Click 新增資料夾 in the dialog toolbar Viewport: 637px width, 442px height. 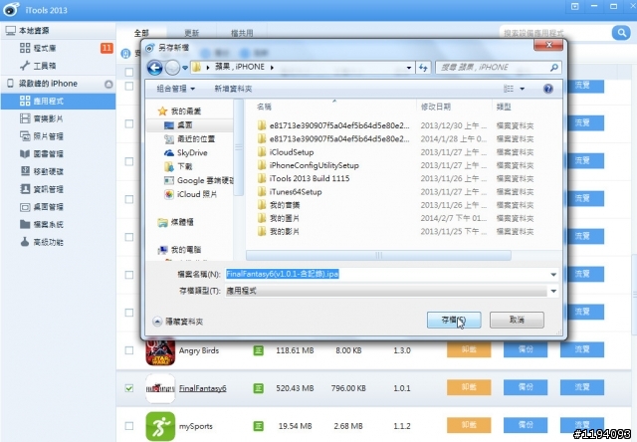click(x=233, y=89)
